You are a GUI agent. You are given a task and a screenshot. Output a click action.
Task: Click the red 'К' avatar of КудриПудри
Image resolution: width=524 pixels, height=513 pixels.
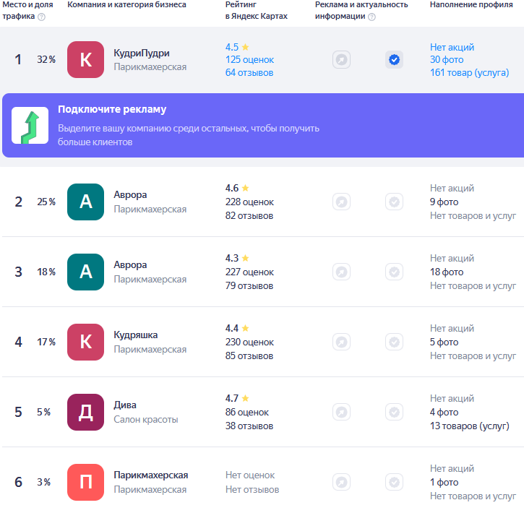click(85, 60)
